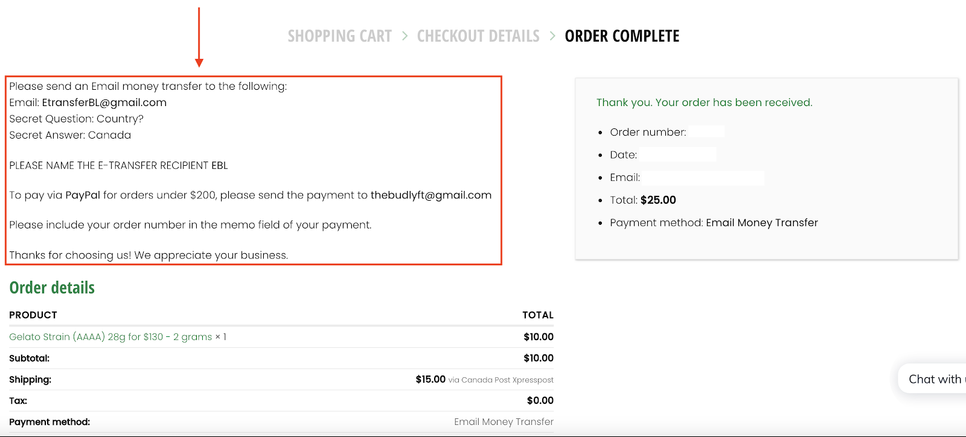Click the PRODUCT column header
This screenshot has height=437, width=966.
[x=33, y=315]
